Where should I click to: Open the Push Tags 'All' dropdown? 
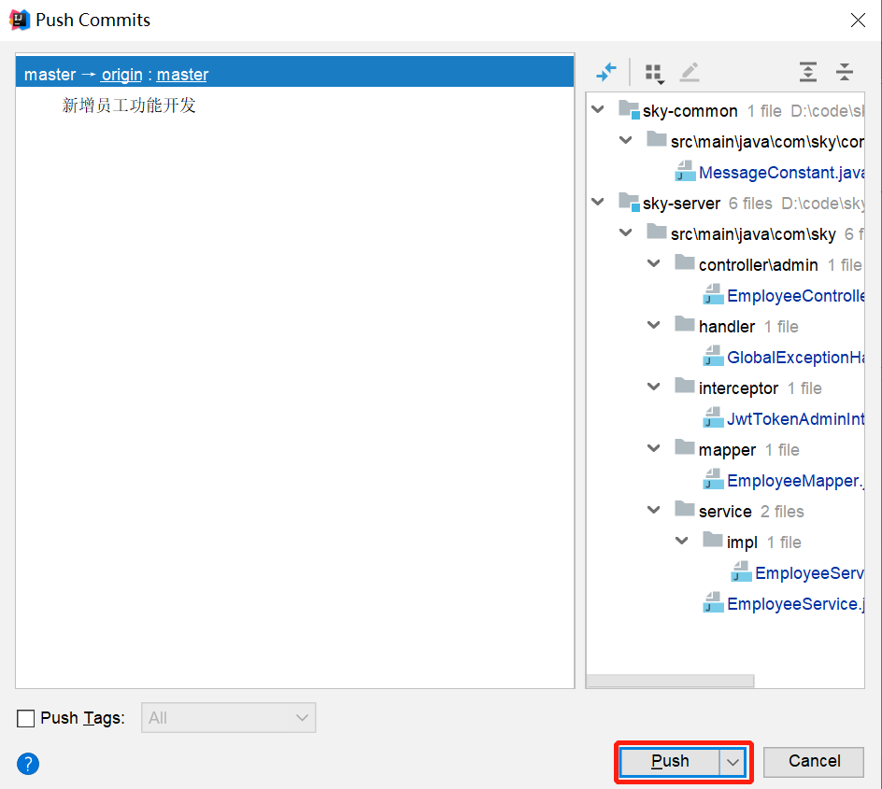228,718
